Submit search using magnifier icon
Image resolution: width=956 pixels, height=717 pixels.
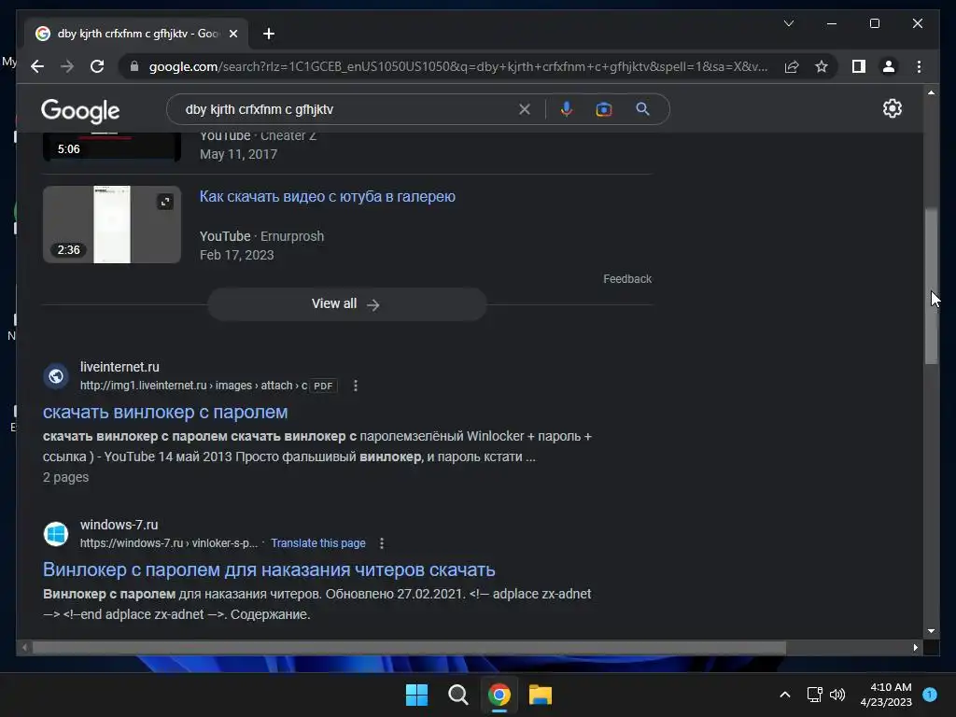coord(642,109)
